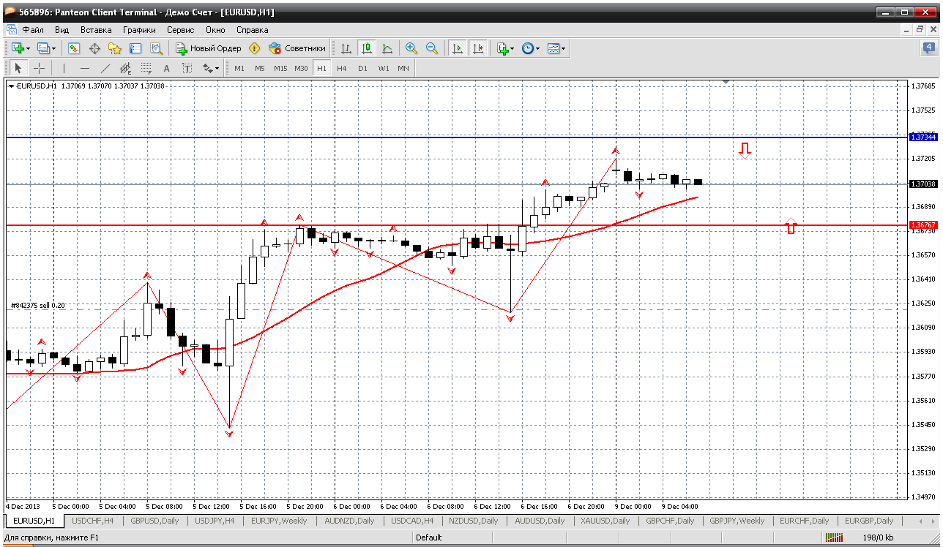Image resolution: width=943 pixels, height=547 pixels.
Task: Open the Navigator folder-star icon
Action: pyautogui.click(x=115, y=48)
